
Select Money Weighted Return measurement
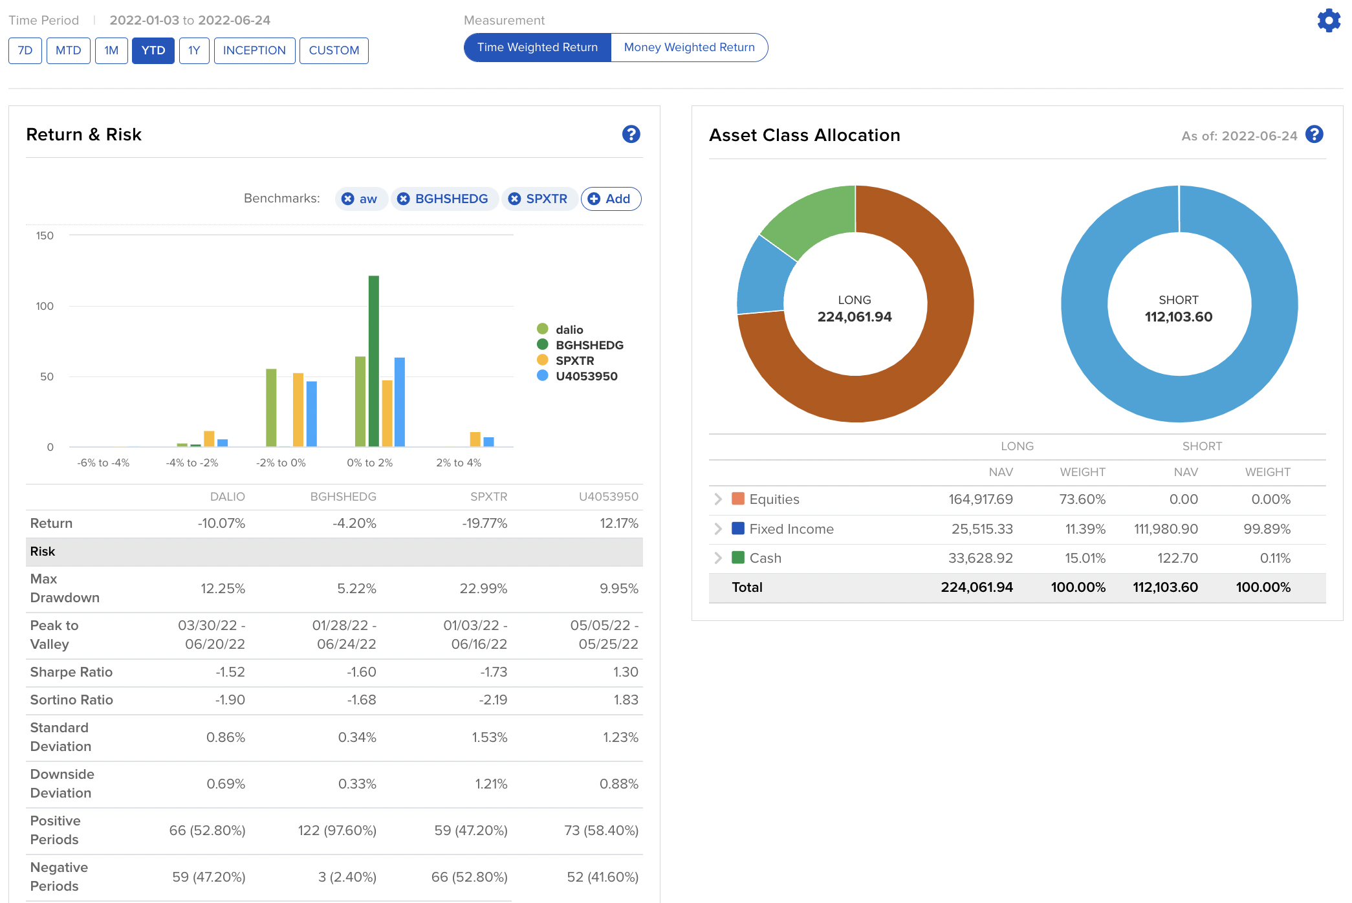pyautogui.click(x=689, y=47)
